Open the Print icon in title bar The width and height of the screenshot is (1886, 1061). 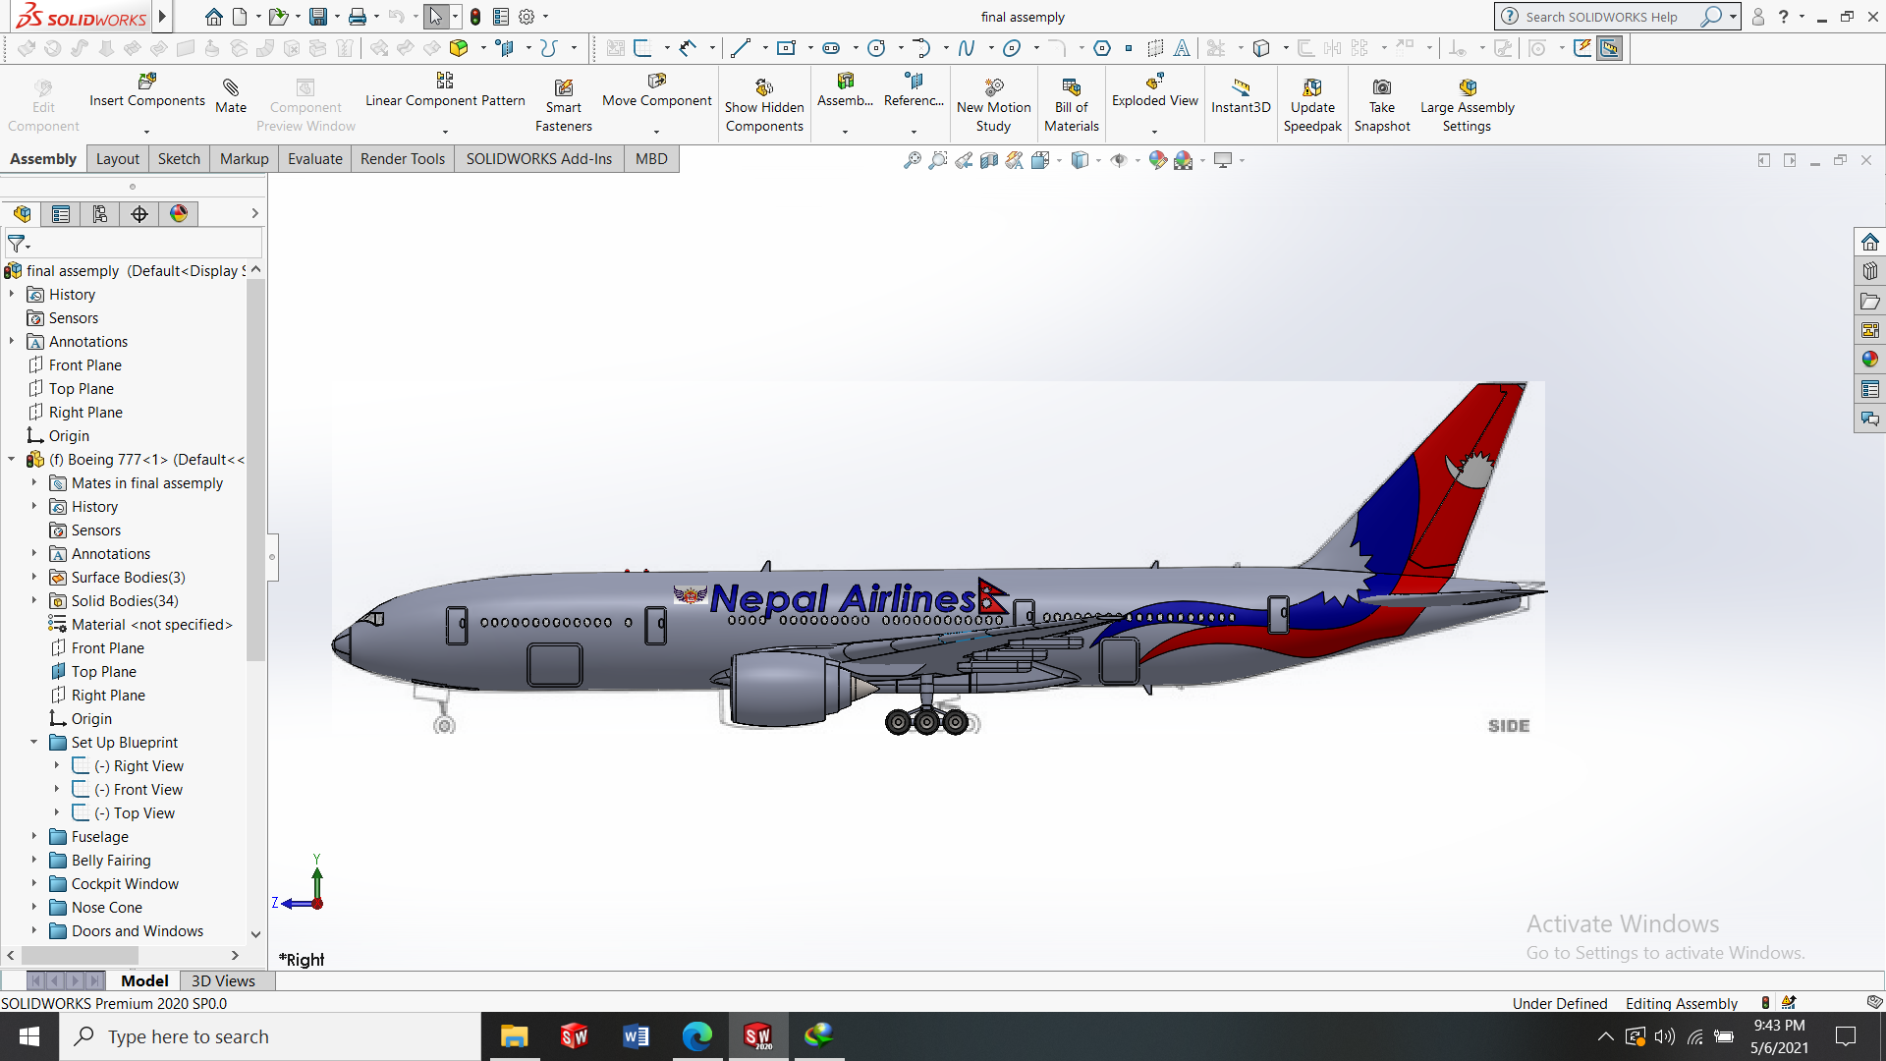358,17
